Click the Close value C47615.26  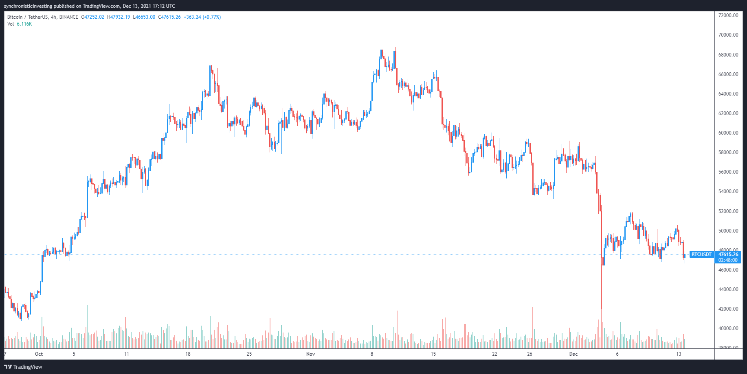(x=169, y=17)
